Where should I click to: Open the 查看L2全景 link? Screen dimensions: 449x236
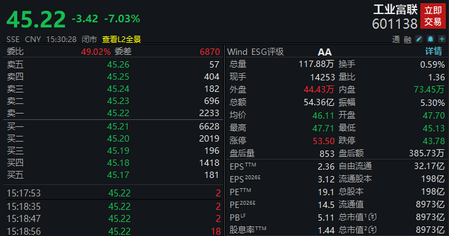[x=122, y=40]
